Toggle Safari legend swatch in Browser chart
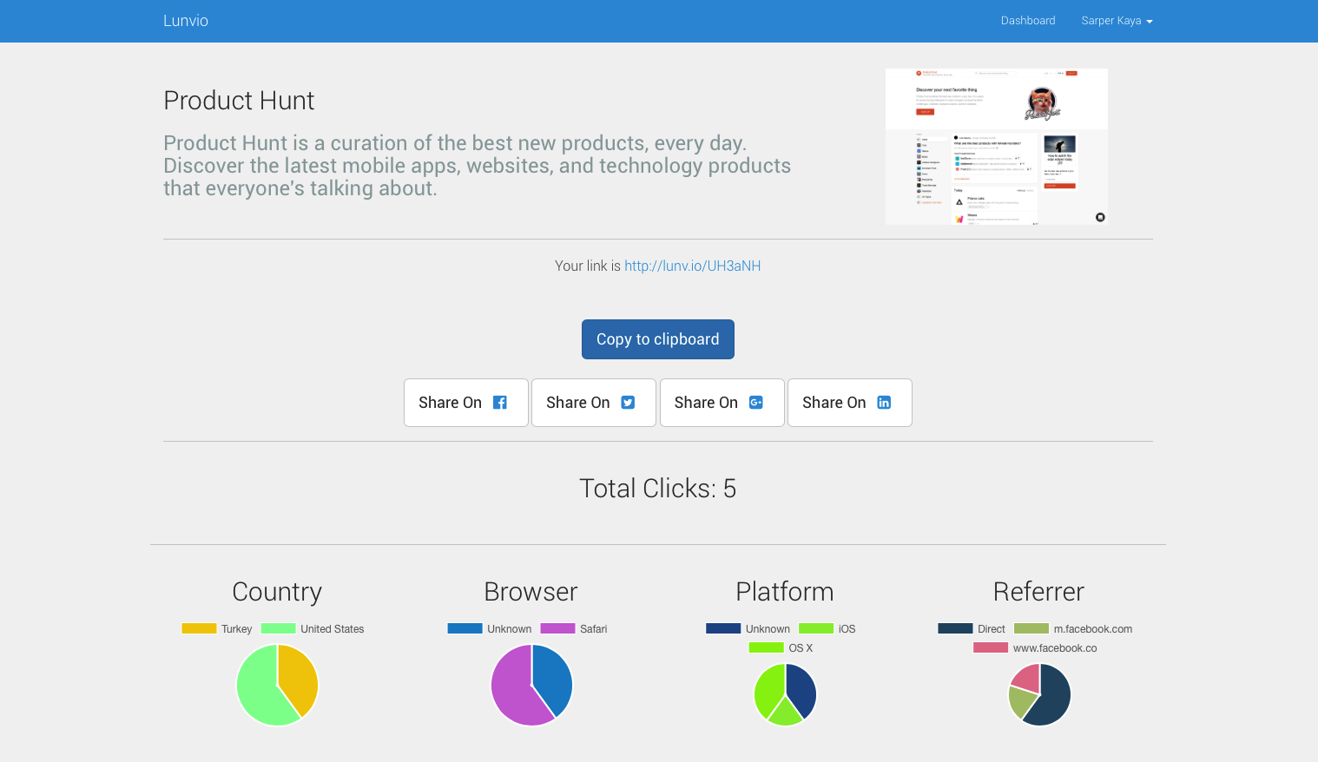 pos(557,628)
